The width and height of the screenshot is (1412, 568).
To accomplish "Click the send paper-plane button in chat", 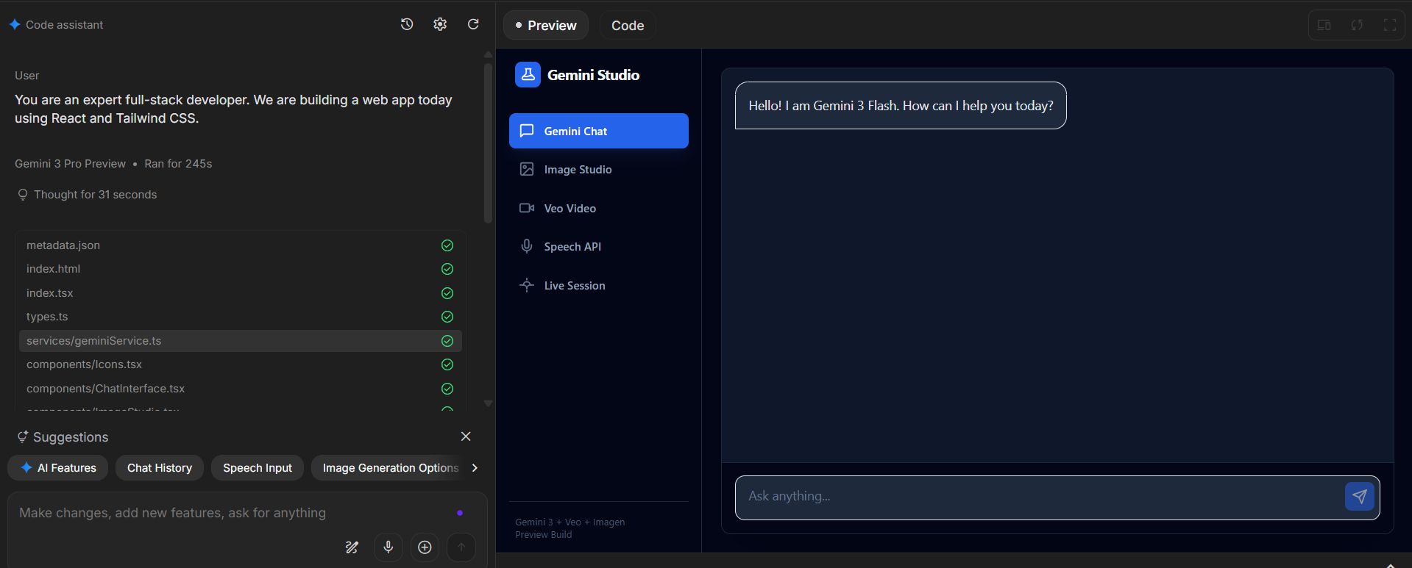I will coord(1359,497).
